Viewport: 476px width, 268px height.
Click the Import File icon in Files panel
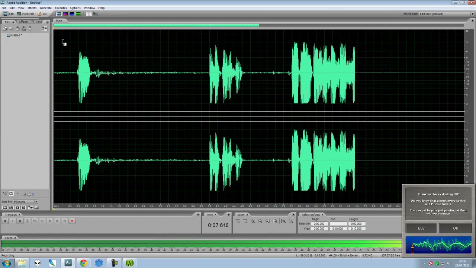coord(5,28)
